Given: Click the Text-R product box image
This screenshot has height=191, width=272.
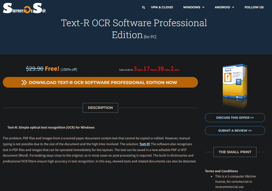Looking at the screenshot, I should point(235,86).
